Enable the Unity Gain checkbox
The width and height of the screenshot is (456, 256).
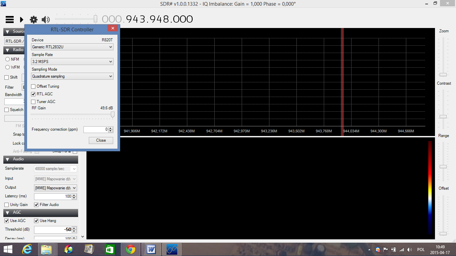pos(7,205)
